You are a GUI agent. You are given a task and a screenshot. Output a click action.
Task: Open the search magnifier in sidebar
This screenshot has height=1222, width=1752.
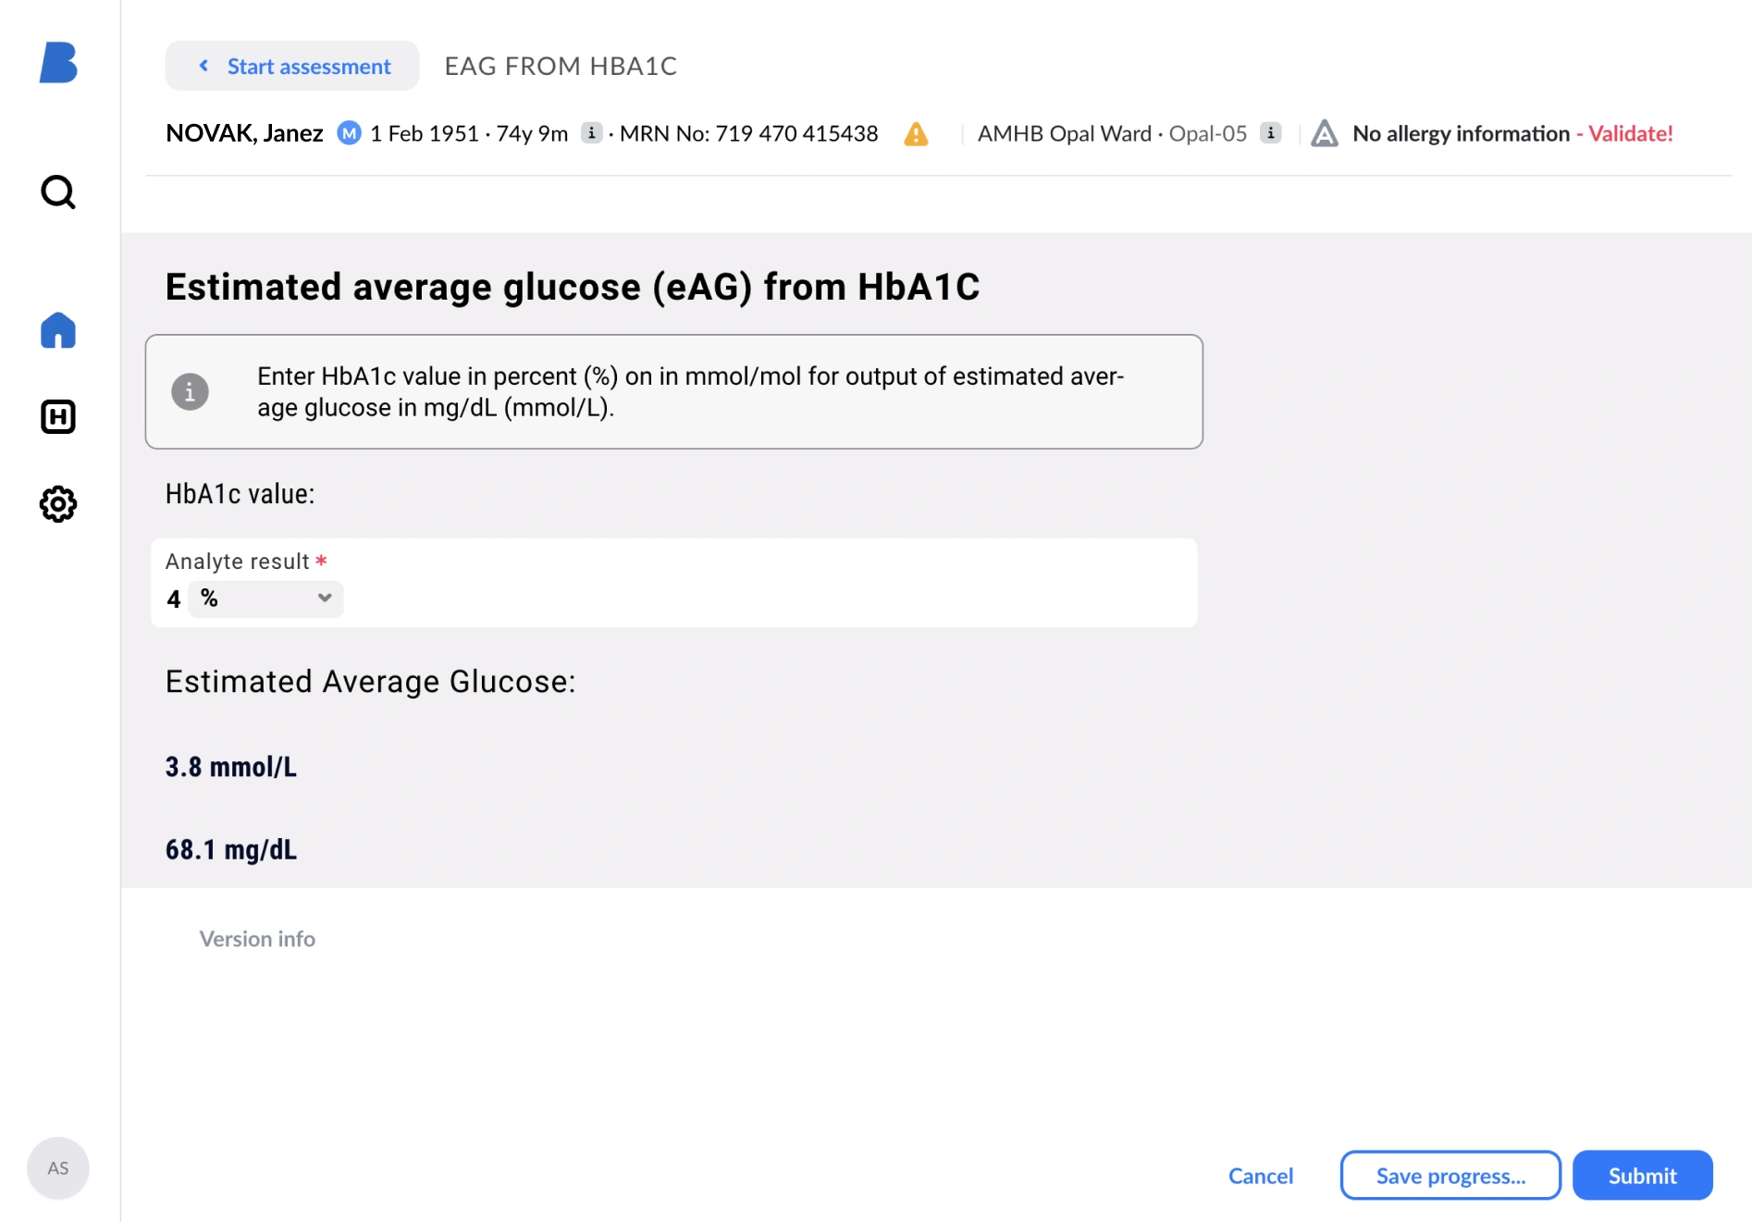[x=58, y=192]
